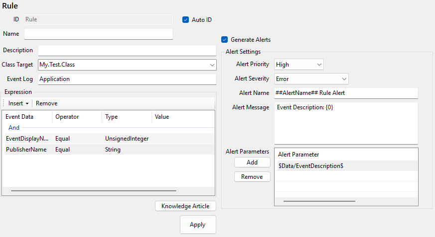
Task: Toggle the Generate Alerts checkbox
Action: pyautogui.click(x=225, y=40)
